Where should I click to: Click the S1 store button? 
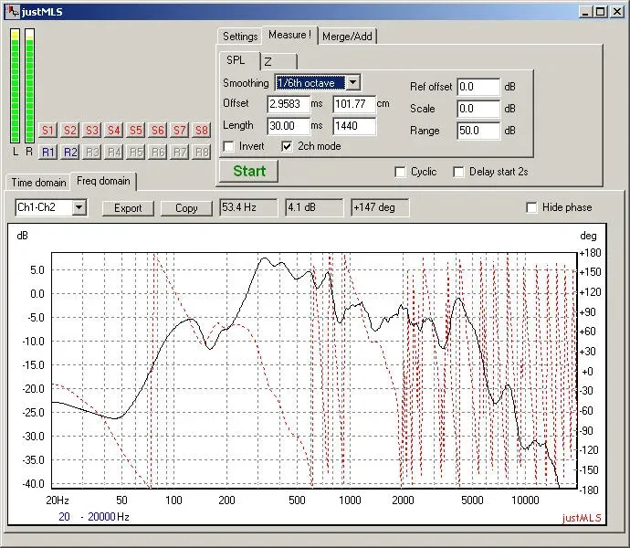tap(47, 131)
